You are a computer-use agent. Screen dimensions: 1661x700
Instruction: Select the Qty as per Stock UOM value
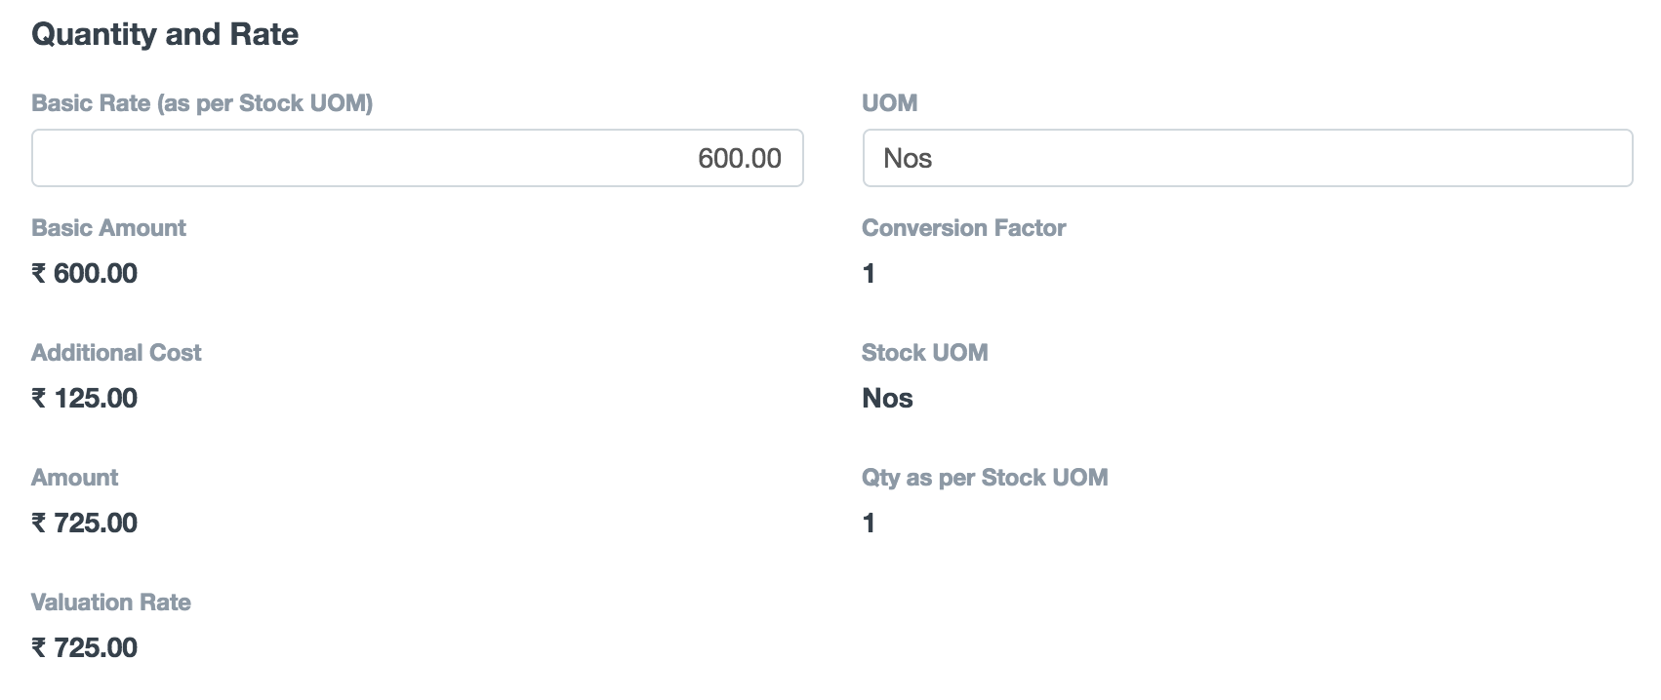click(869, 524)
